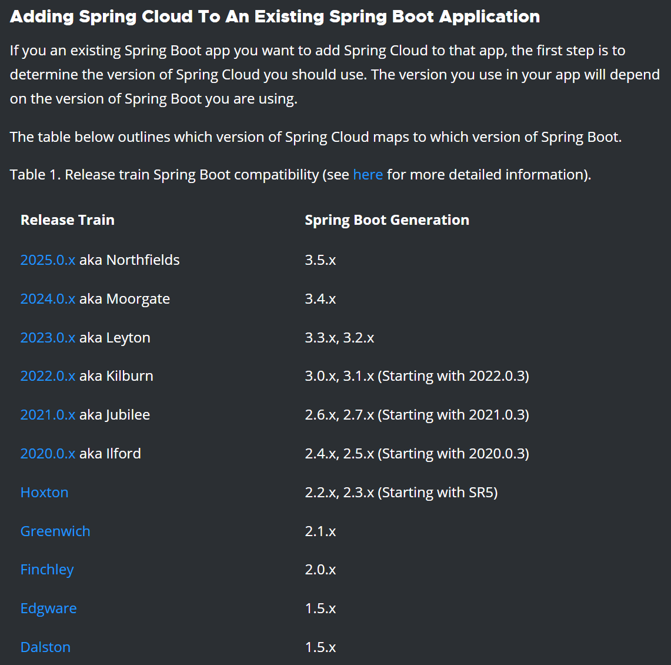Visit the Dalston release train link
671x665 pixels.
(45, 647)
